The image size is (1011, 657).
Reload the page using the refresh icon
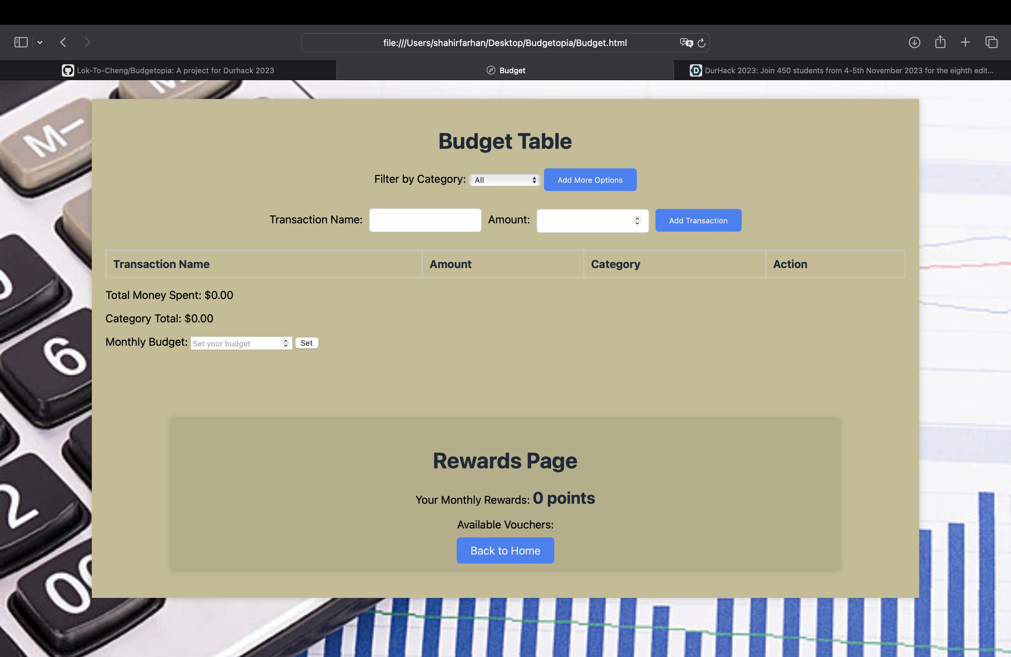(702, 43)
